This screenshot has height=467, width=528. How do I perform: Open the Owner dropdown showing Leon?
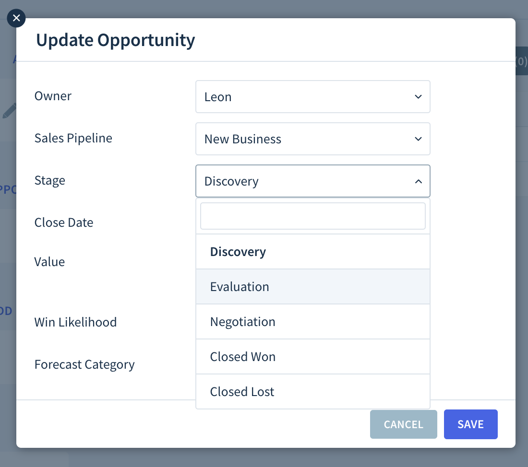pos(313,97)
